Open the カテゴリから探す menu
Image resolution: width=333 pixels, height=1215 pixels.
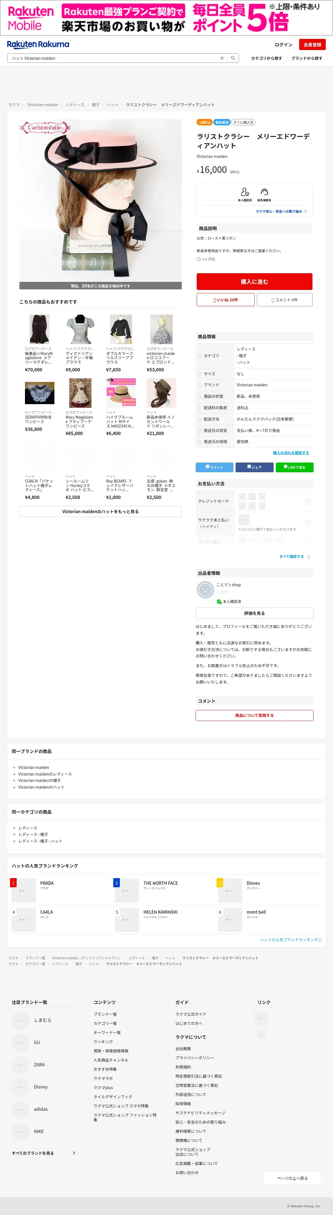[267, 58]
